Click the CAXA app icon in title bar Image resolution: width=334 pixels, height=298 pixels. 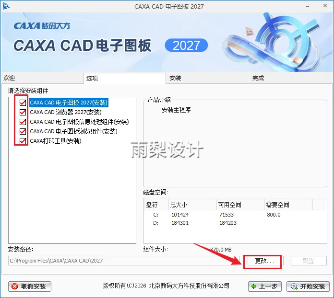point(6,6)
